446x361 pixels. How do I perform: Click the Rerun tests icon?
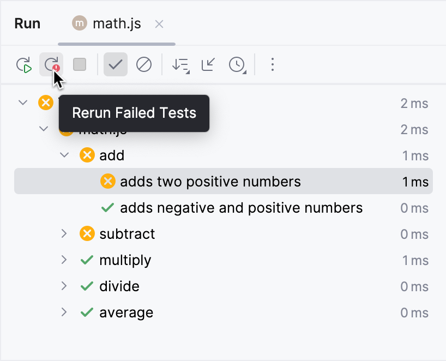25,64
